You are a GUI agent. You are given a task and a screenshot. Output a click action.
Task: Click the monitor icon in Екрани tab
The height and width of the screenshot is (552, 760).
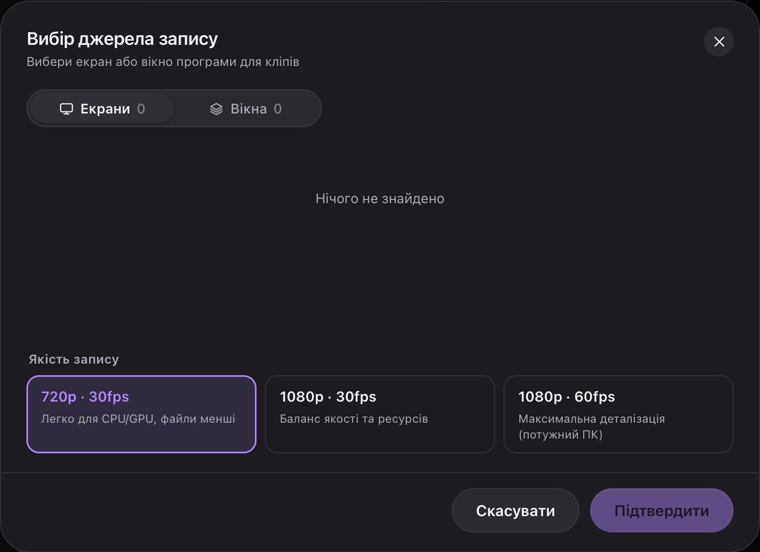[66, 109]
